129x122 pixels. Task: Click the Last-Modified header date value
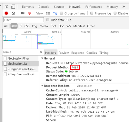92,112
